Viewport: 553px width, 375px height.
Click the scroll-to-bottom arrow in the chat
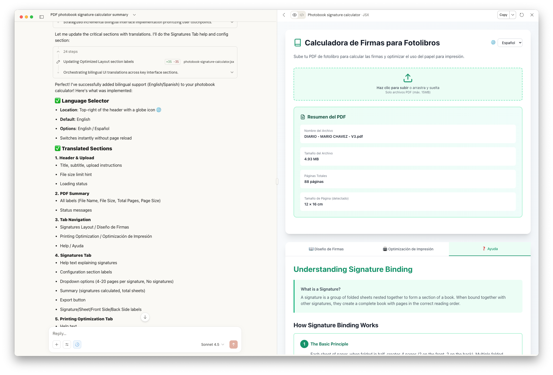coord(145,317)
